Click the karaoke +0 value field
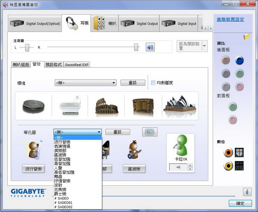 [178, 167]
